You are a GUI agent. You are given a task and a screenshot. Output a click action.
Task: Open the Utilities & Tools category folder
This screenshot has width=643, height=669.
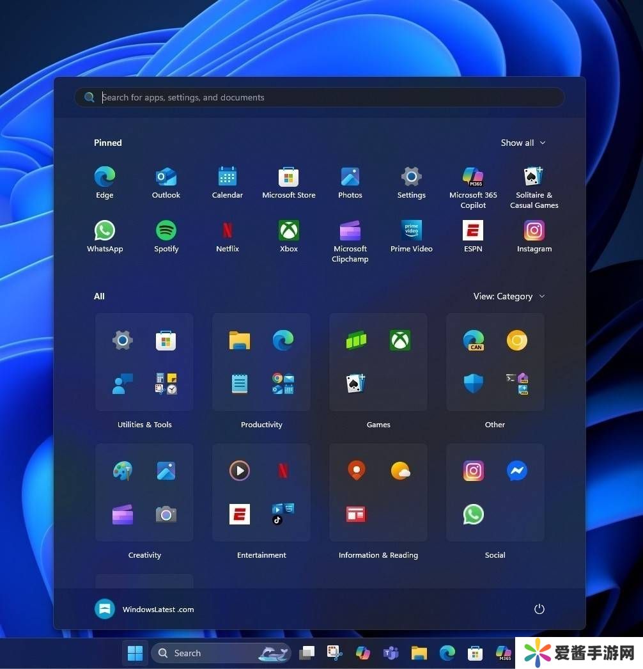point(144,363)
